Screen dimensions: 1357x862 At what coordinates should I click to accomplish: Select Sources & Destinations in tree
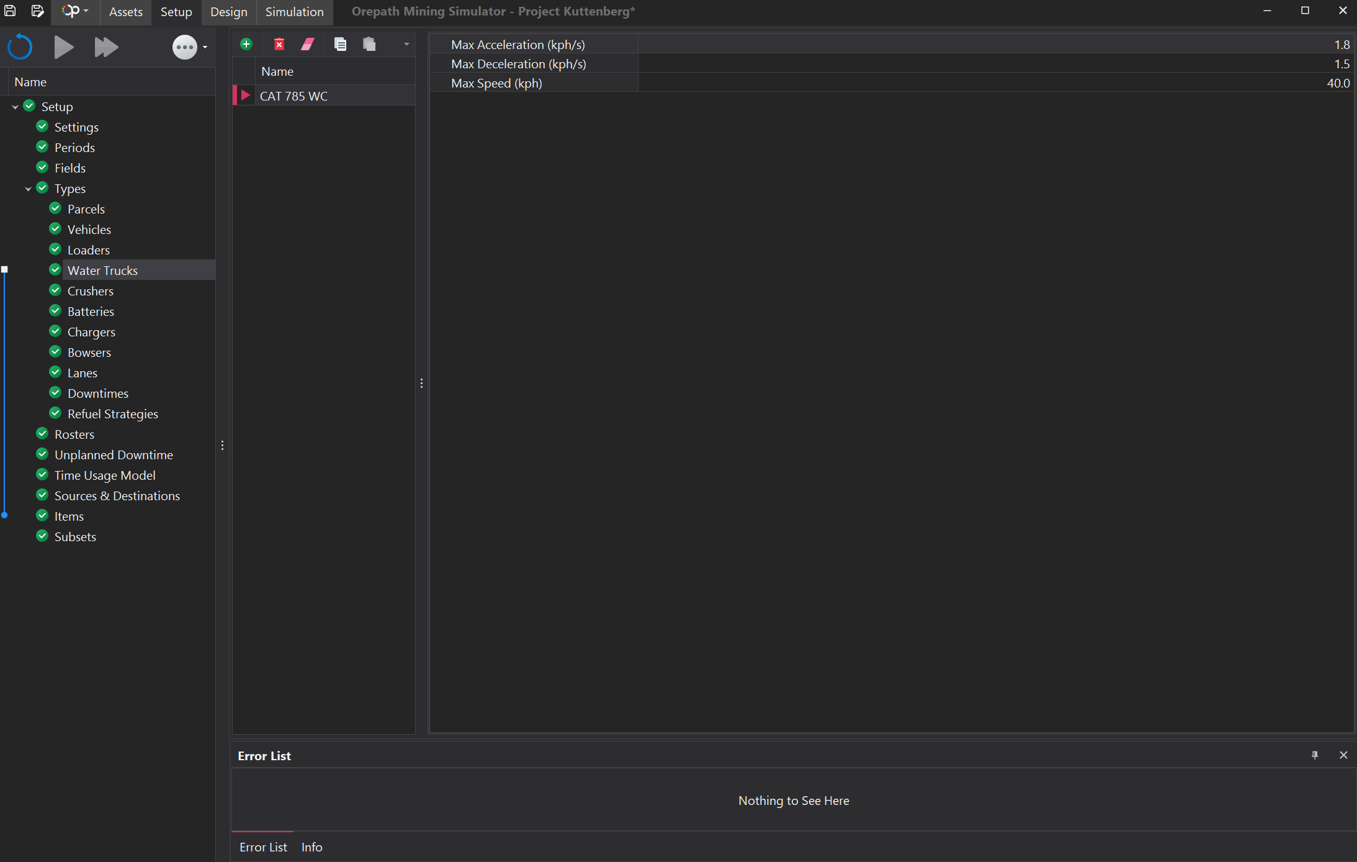click(x=117, y=496)
